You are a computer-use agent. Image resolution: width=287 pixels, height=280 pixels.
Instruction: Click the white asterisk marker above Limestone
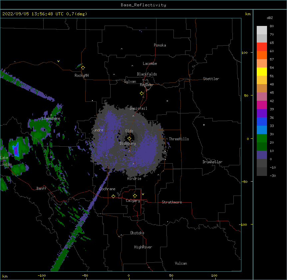[51, 115]
